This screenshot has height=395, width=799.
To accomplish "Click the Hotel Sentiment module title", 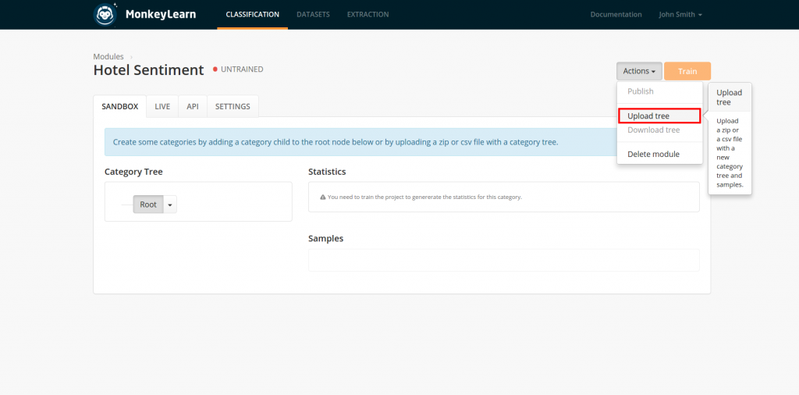I will click(148, 70).
